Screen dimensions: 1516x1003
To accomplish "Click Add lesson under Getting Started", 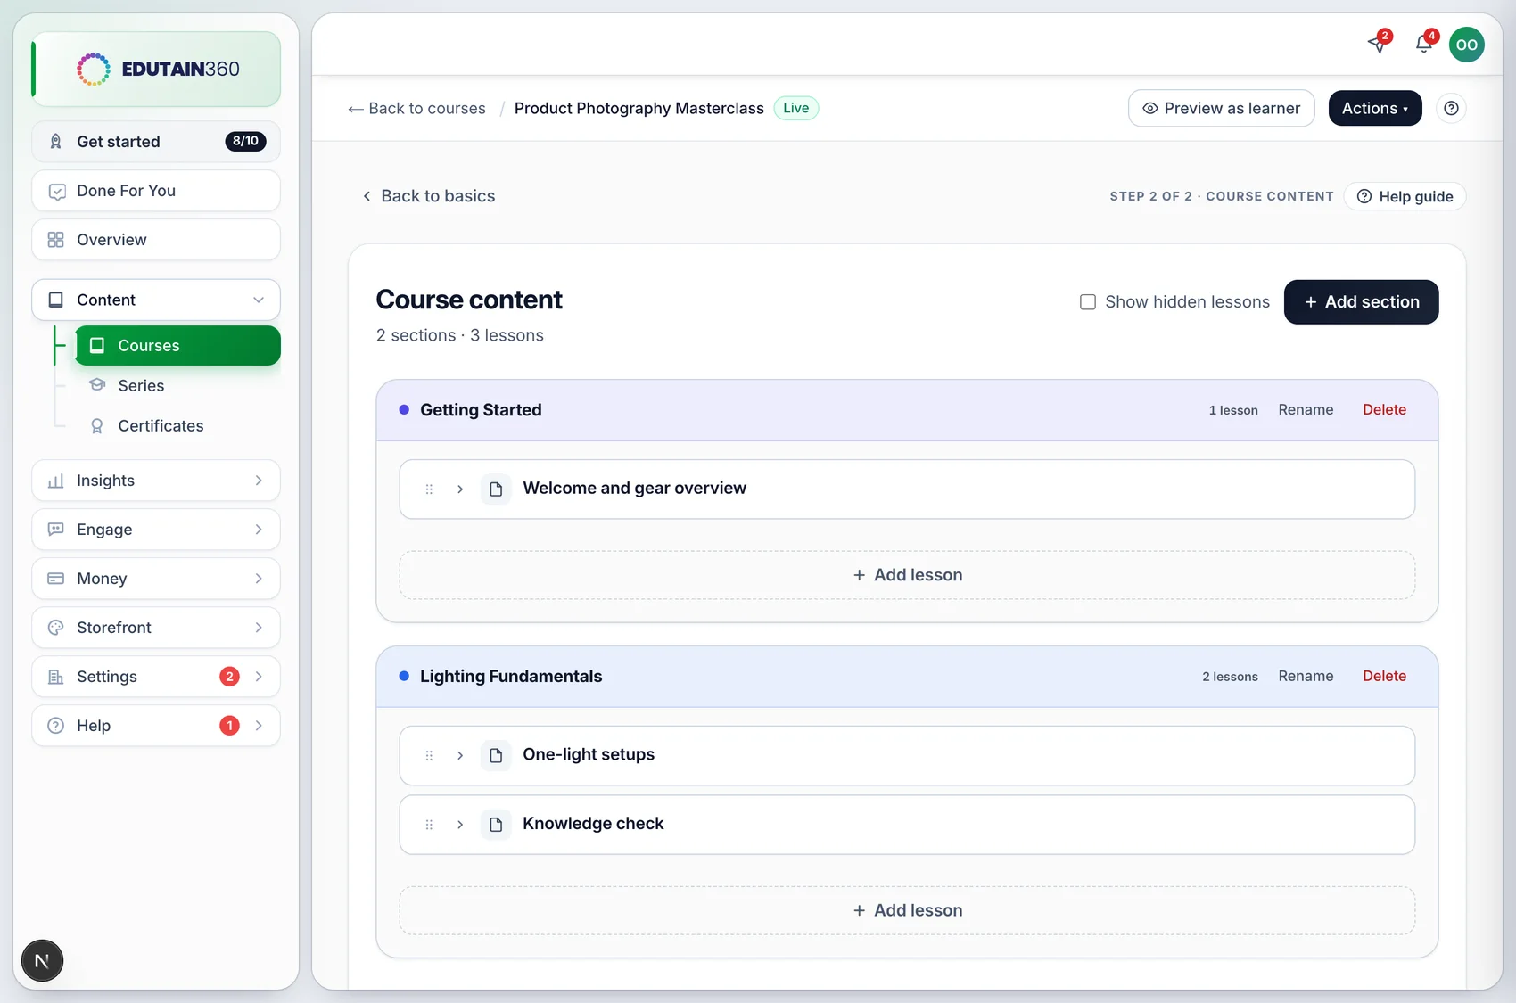I will [907, 575].
